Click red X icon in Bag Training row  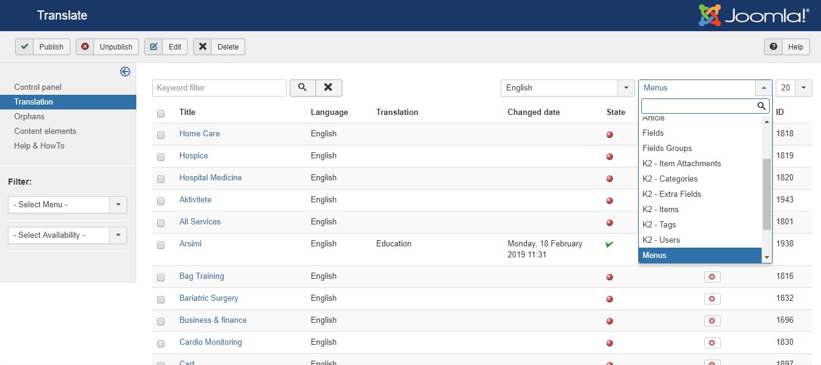pyautogui.click(x=712, y=277)
